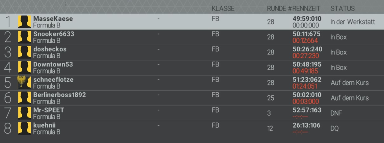Click Snooker6633's driver avatar icon
The height and width of the screenshot is (143, 384).
pos(24,37)
